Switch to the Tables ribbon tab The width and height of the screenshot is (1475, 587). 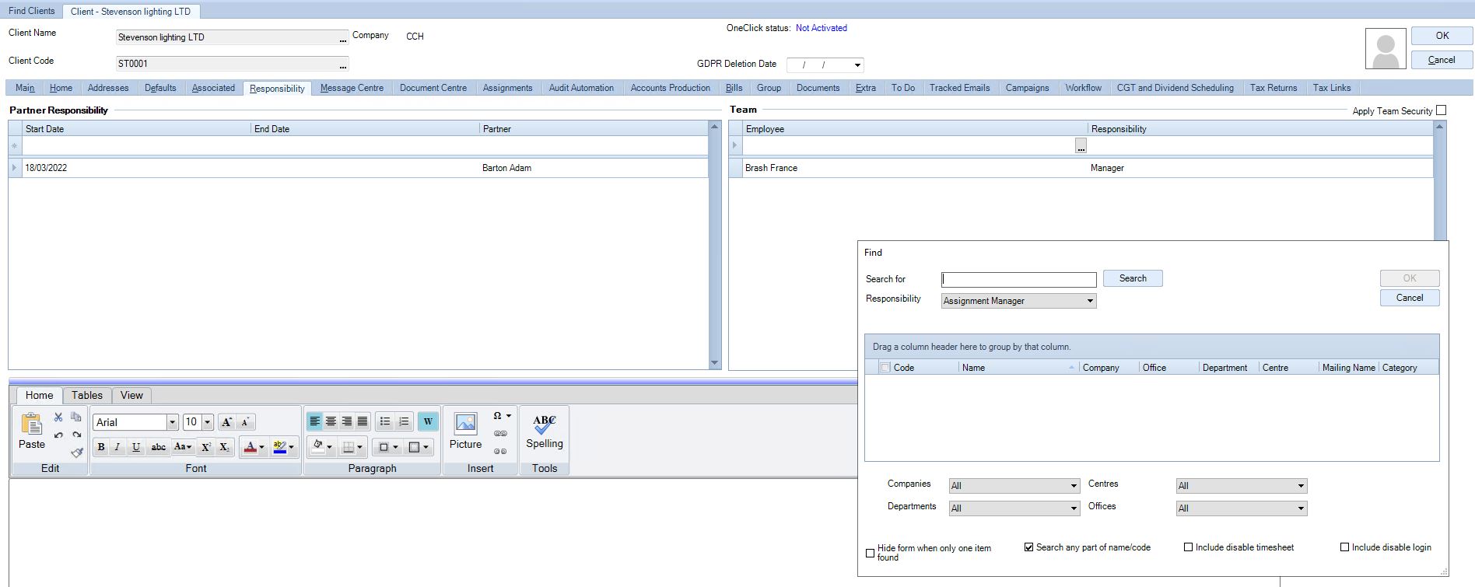87,395
